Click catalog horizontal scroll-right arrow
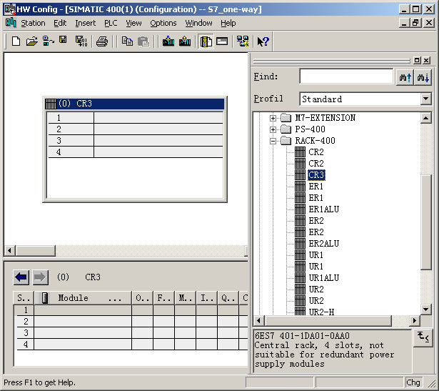 tap(414, 320)
